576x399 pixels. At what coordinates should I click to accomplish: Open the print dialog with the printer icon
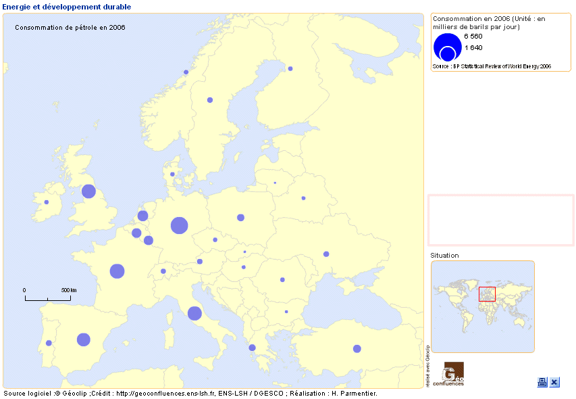542,382
